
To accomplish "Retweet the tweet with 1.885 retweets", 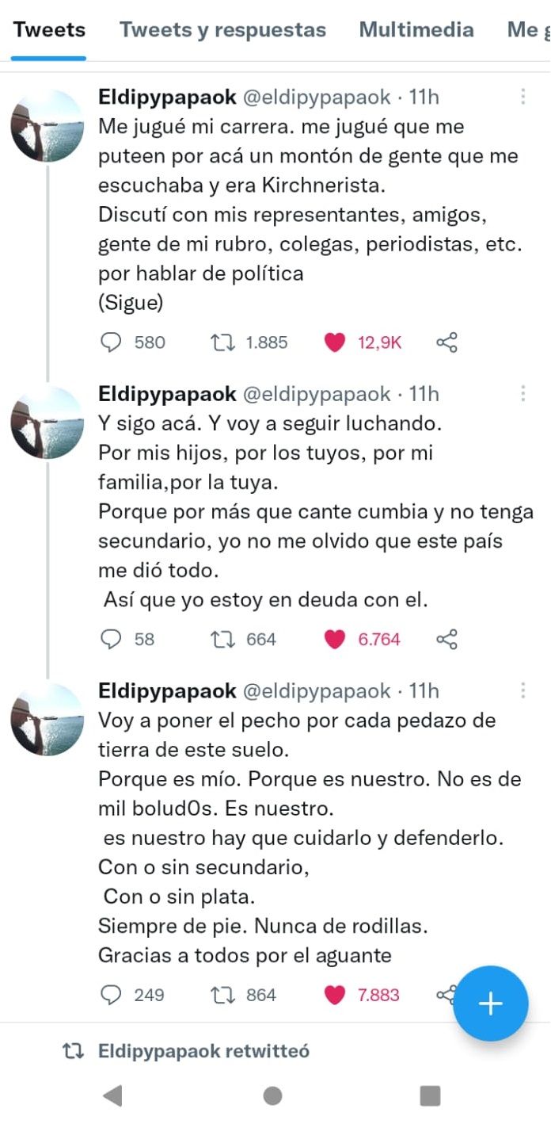I will pos(222,342).
